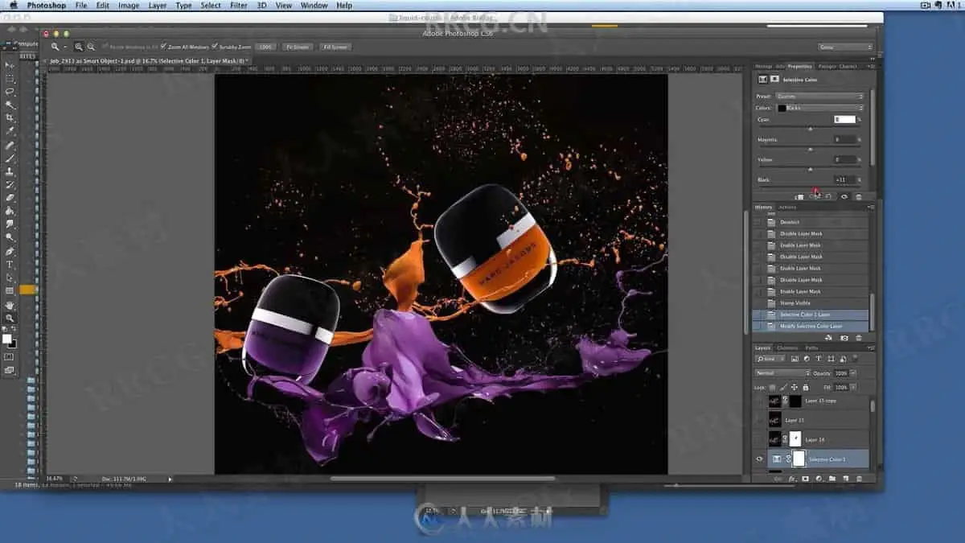This screenshot has width=965, height=543.
Task: Open Zoom tool preset picker arrow
Action: tap(65, 47)
